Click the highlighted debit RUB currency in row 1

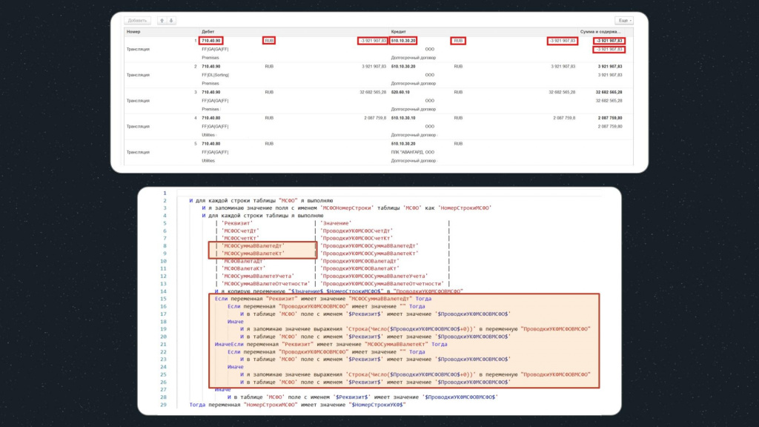[269, 41]
